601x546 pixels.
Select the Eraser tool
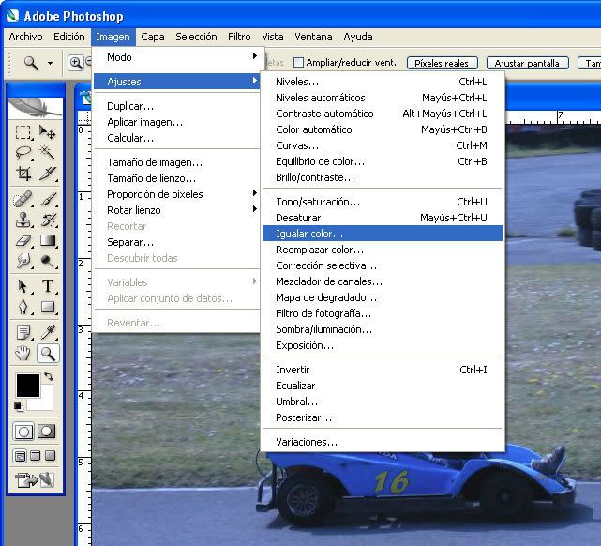[x=23, y=241]
